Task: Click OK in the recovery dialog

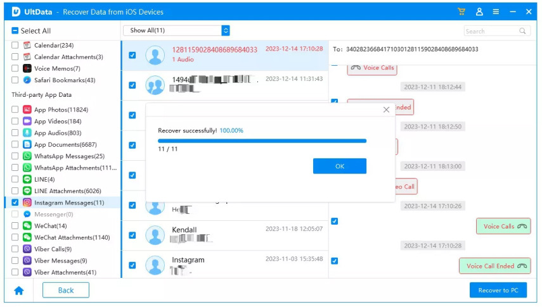Action: point(339,166)
